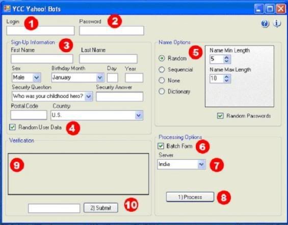This screenshot has width=288, height=225.
Task: Click the info icon
Action: tap(277, 23)
